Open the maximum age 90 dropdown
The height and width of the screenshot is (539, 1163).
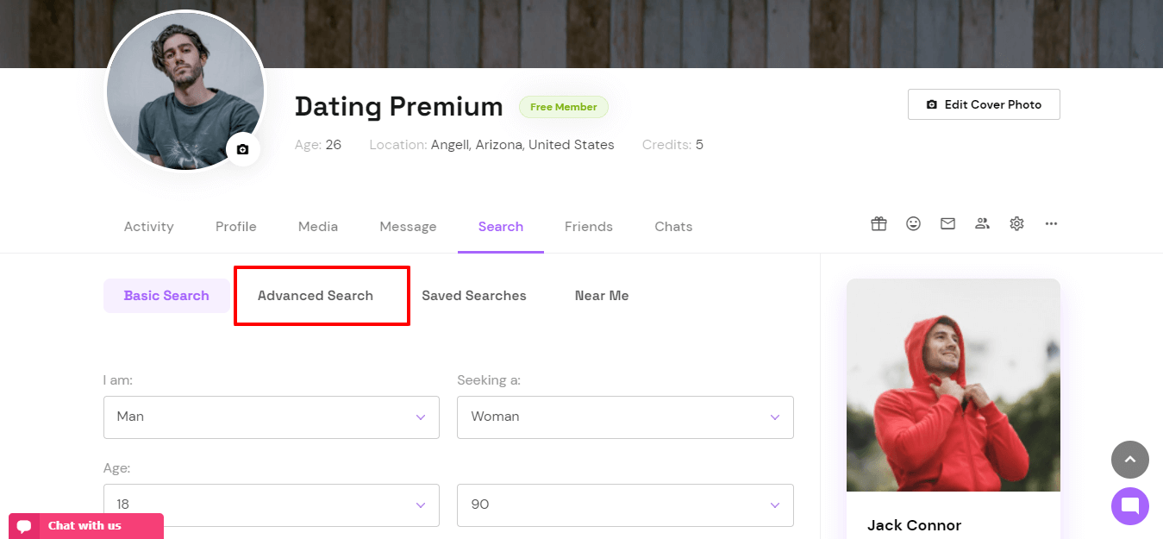625,505
